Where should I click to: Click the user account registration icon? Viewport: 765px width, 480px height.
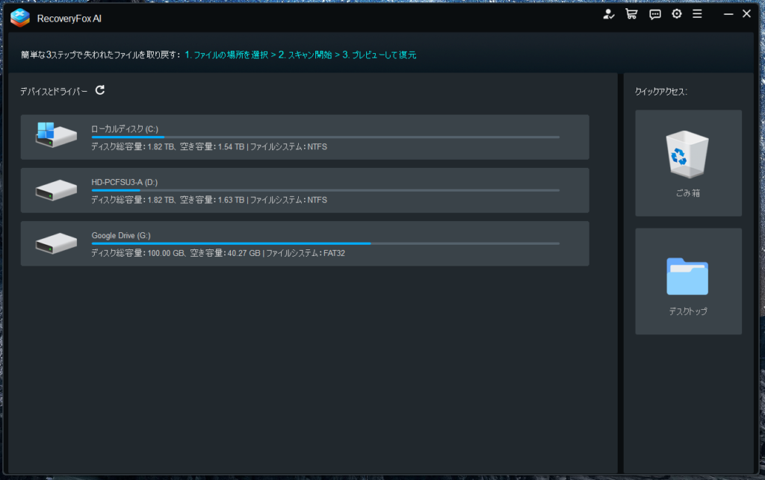pyautogui.click(x=609, y=14)
